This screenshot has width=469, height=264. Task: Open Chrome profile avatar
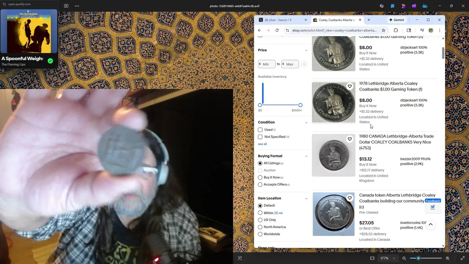coord(431,30)
